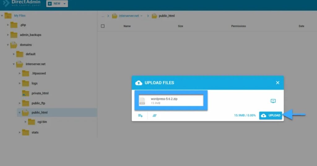Click the 15.9MB / 0.00% progress text
This screenshot has width=317, height=166.
tap(245, 115)
